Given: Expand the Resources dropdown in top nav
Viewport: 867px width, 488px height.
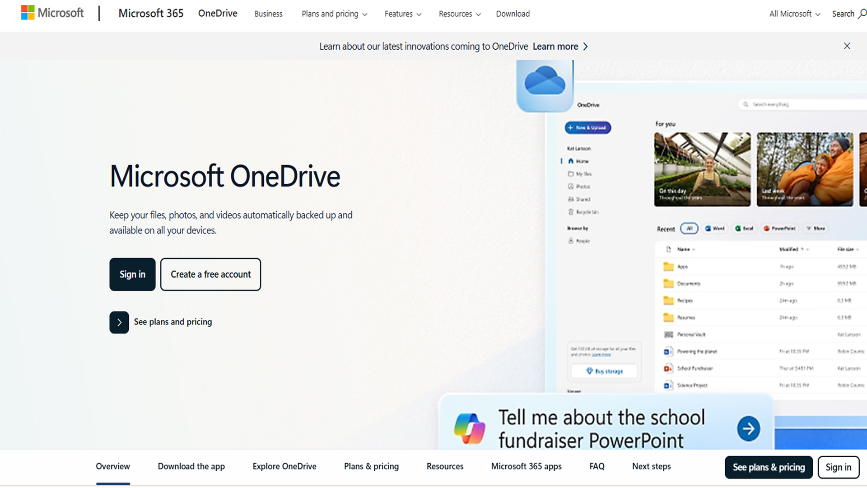Looking at the screenshot, I should tap(460, 14).
